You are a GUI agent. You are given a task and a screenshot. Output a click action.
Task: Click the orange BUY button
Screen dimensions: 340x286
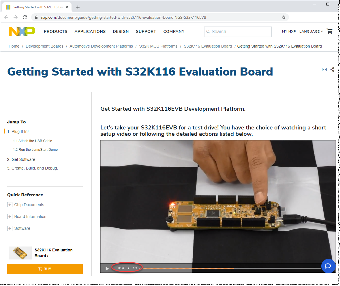click(45, 269)
